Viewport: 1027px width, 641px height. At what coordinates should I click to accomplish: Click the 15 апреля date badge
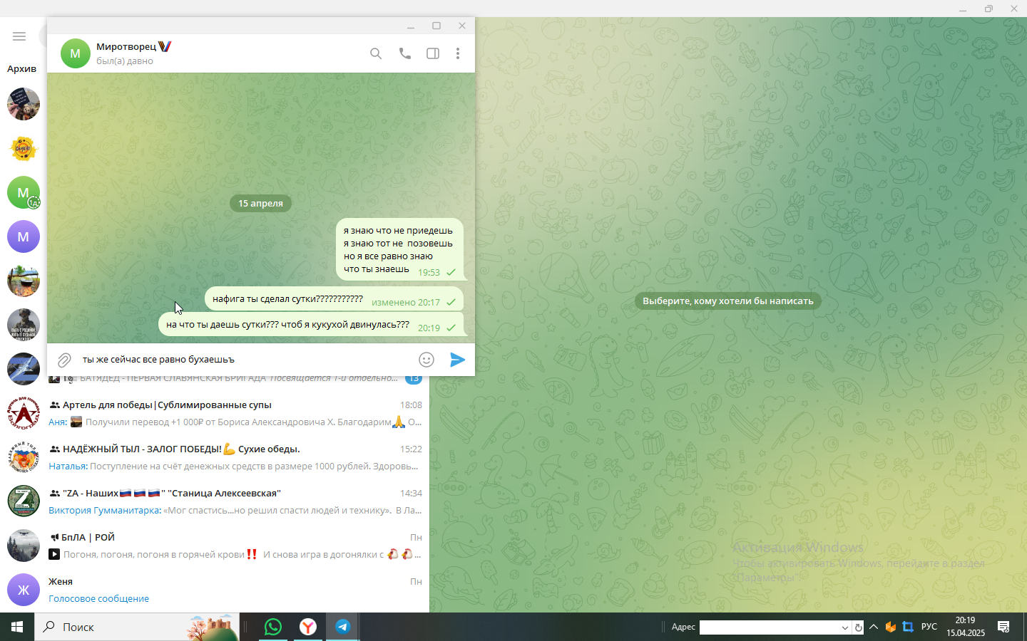[x=260, y=203]
